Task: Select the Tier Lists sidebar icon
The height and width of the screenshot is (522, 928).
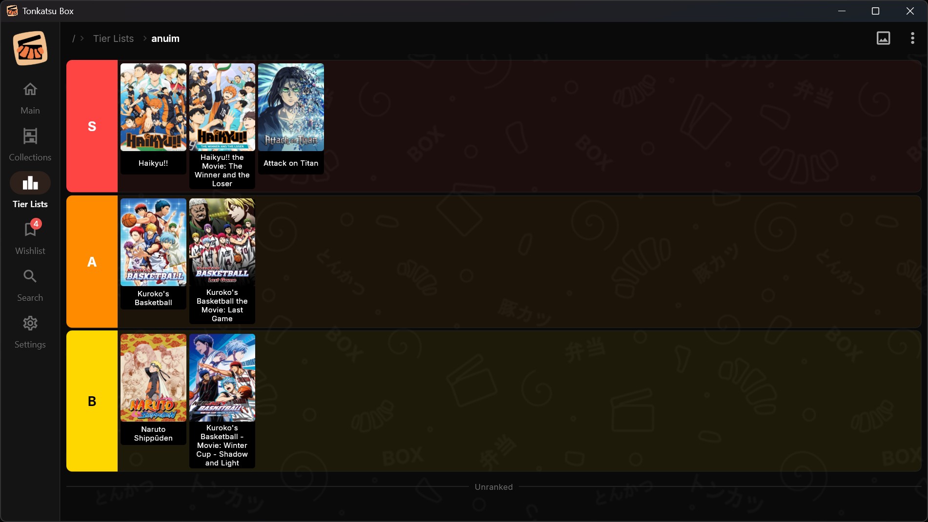Action: (29, 190)
